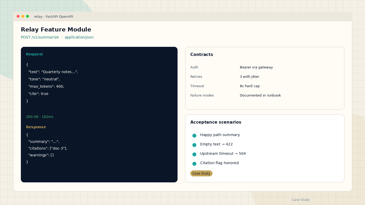The width and height of the screenshot is (365, 205).
Task: Click the 3 with jitter value
Action: coord(250,76)
